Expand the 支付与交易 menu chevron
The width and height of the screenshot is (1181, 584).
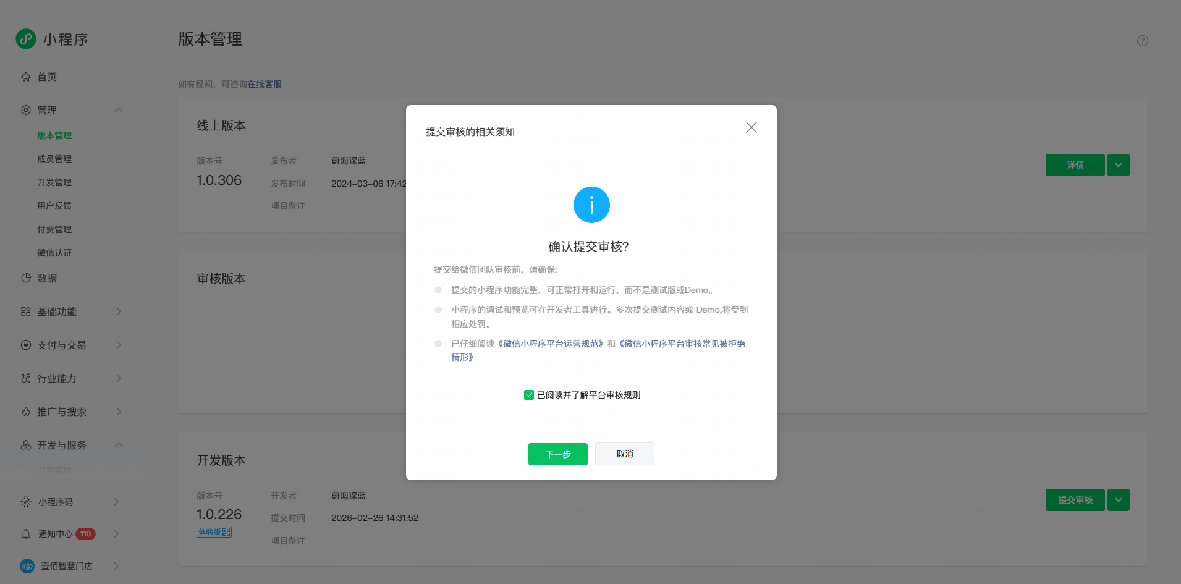119,345
